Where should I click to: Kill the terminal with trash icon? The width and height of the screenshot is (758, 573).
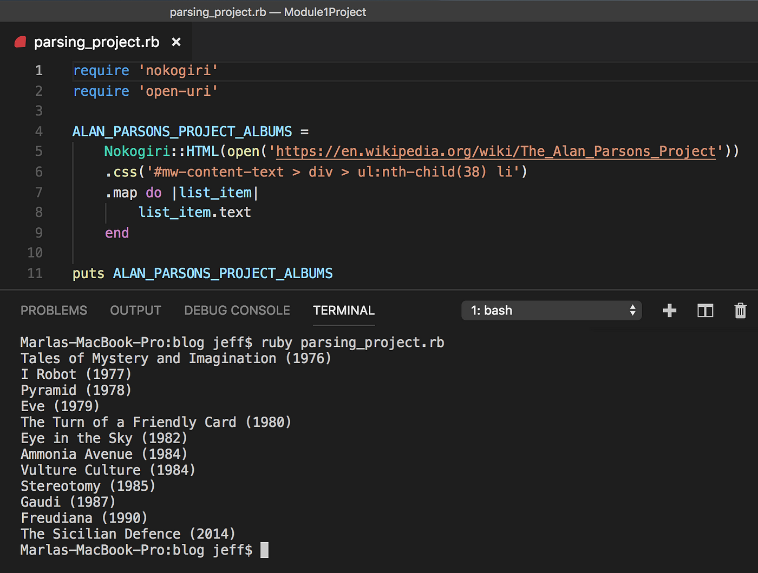740,311
